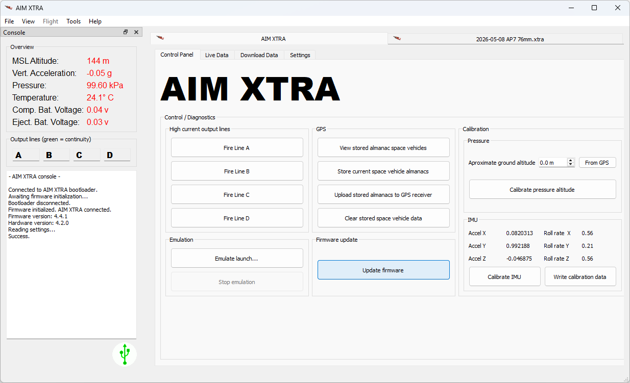The height and width of the screenshot is (383, 630).
Task: Click Emulate launch… button
Action: (237, 259)
